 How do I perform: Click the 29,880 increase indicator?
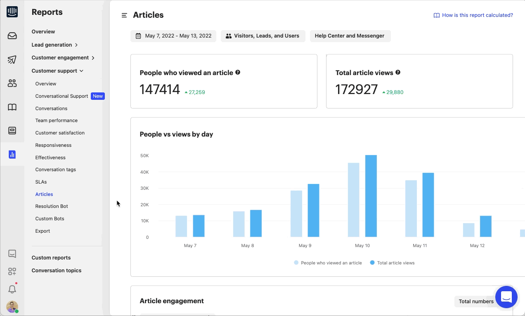point(393,92)
